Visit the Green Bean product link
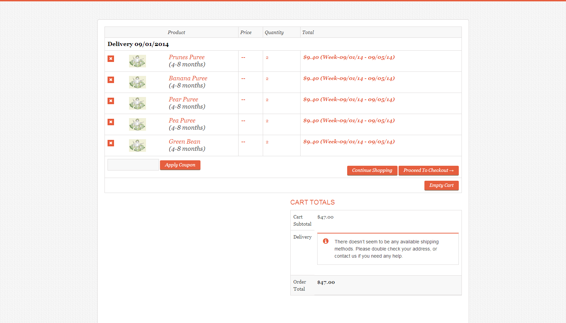Viewport: 566px width, 323px height. (x=184, y=142)
